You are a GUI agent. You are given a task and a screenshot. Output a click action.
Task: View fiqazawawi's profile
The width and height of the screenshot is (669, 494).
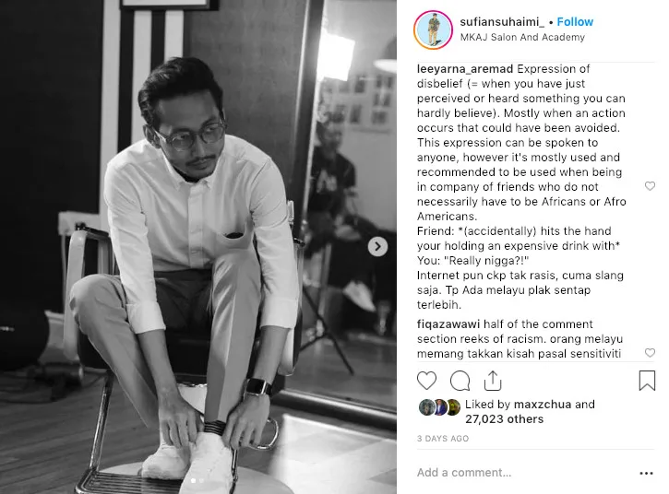tap(448, 324)
